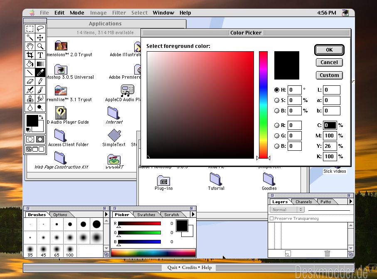Switch to the Paths tab
Image resolution: width=377 pixels, height=279 pixels.
326,202
